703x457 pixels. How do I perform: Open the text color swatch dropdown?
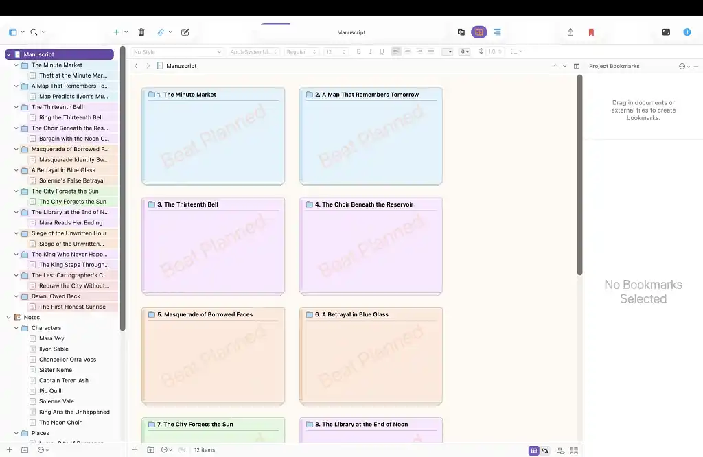448,52
